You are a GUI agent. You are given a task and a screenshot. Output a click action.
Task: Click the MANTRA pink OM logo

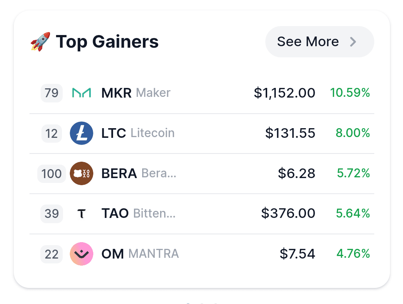pyautogui.click(x=81, y=254)
